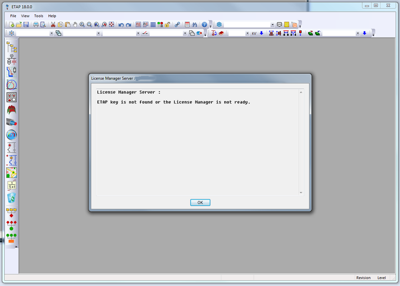Click the Copy icon
Screen dimensions: 400x286
pos(60,25)
